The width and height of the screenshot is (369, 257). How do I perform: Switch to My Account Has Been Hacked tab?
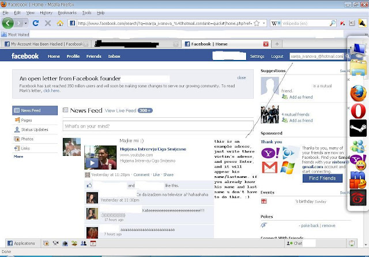(46, 44)
